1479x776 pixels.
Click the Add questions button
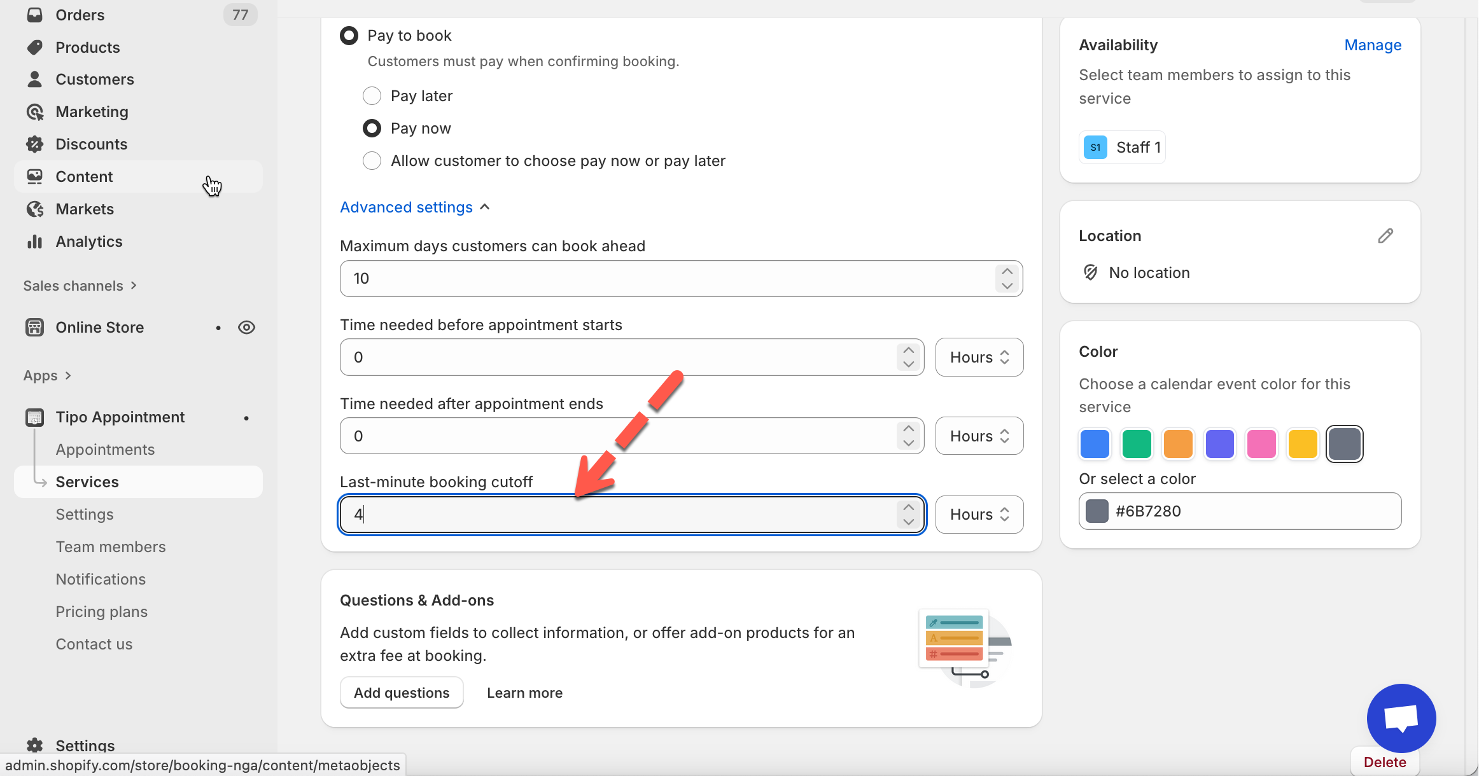coord(402,693)
